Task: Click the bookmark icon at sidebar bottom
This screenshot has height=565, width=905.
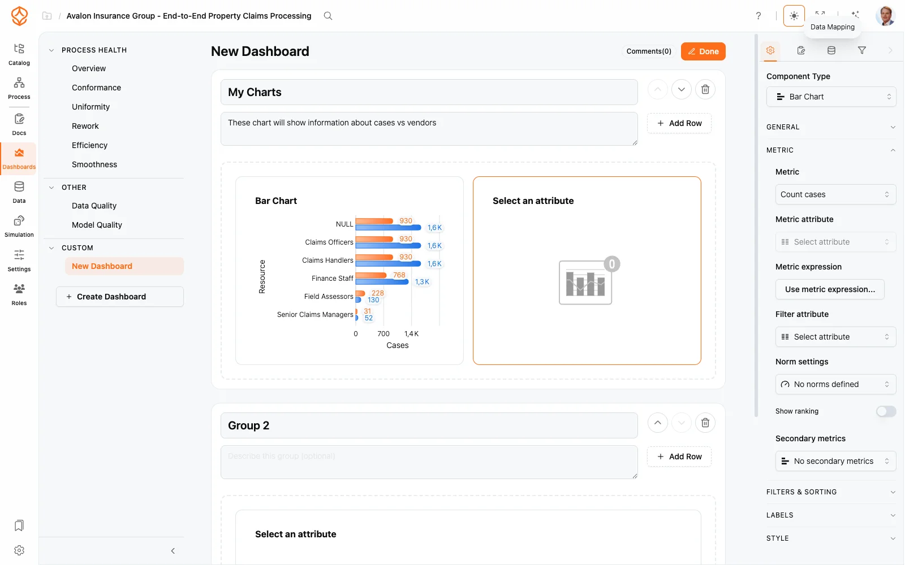Action: 19,525
